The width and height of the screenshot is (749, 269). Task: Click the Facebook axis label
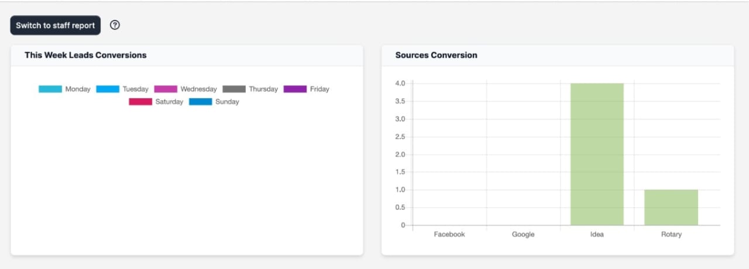(x=449, y=235)
